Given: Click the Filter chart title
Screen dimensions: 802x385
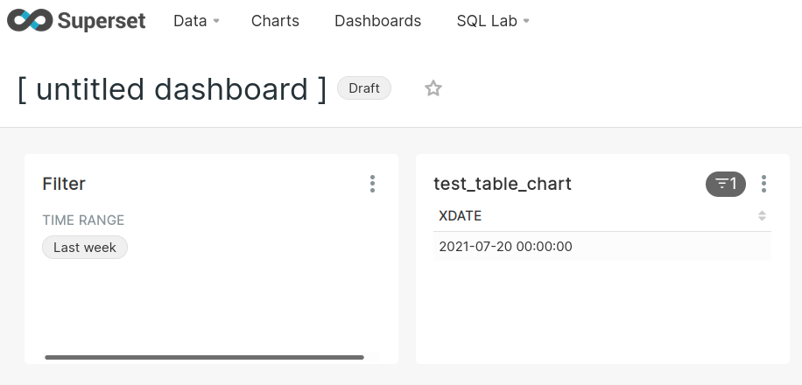Looking at the screenshot, I should click(x=64, y=184).
